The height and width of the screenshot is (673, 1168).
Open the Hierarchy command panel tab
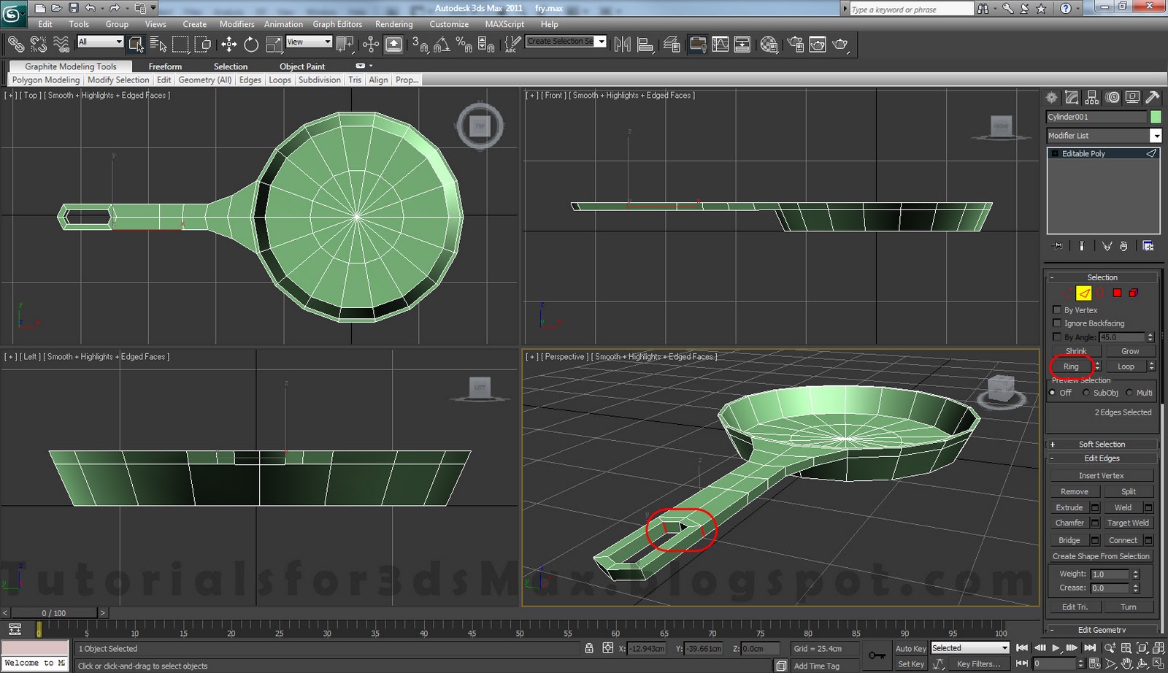click(x=1092, y=97)
